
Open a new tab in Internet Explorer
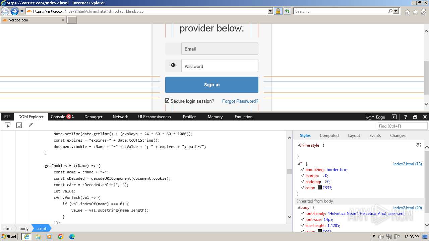click(x=72, y=20)
